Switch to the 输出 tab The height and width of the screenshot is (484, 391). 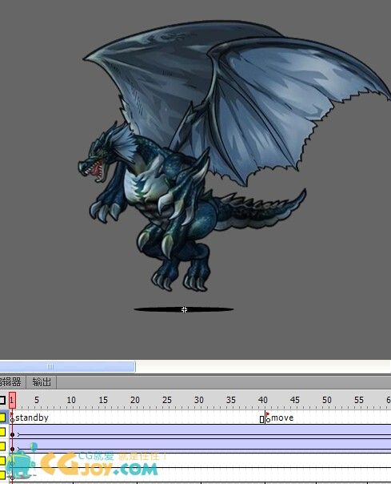point(42,382)
